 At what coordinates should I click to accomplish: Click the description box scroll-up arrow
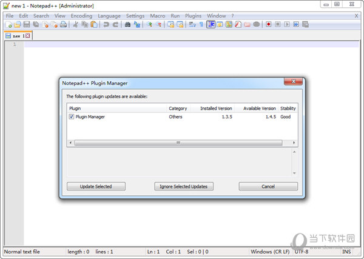coord(294,152)
